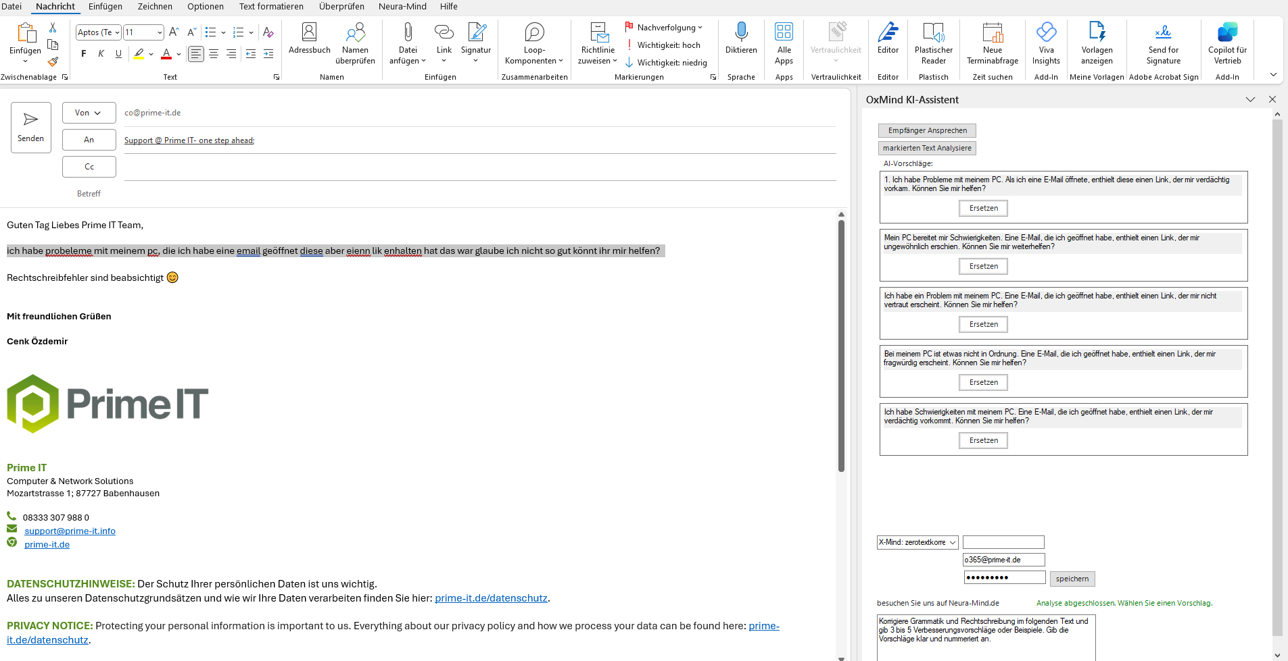
Task: Toggle Wichtigkeit: niedrig
Action: tap(665, 63)
